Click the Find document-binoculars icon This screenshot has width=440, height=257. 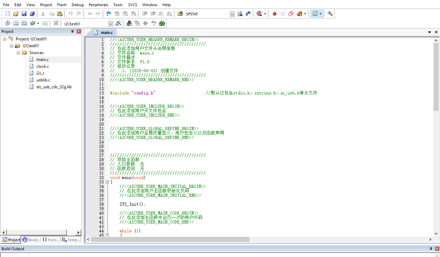tap(240, 14)
